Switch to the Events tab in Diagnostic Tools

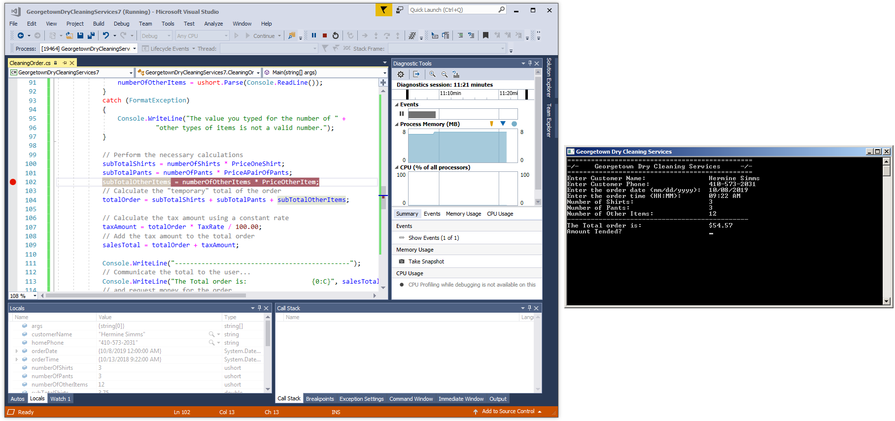pyautogui.click(x=432, y=214)
